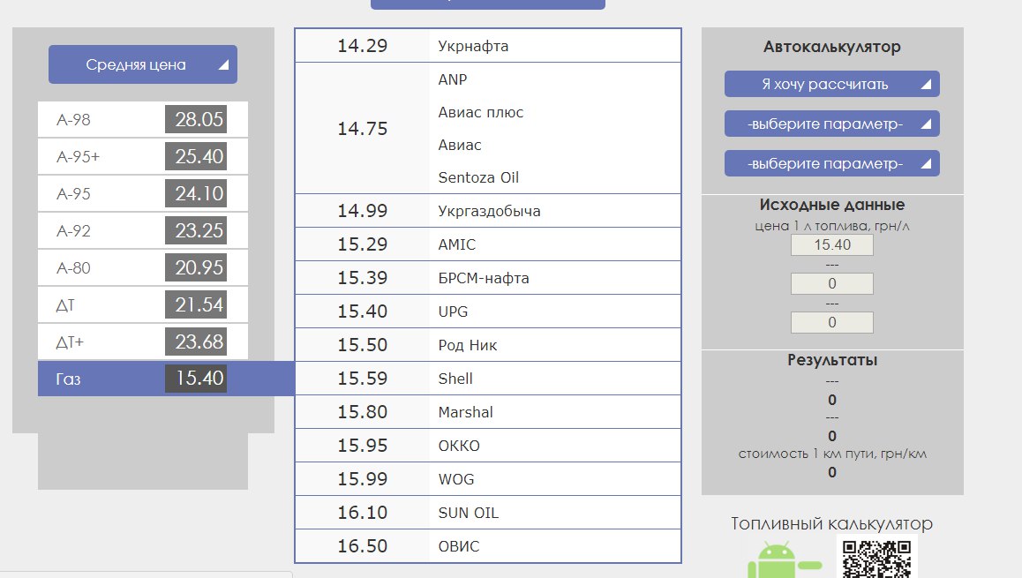Screen dimensions: 1022x578
Task: Click the Sentoza Oil station name
Action: pos(478,177)
